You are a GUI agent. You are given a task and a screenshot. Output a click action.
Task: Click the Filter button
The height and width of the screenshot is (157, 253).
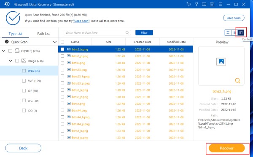(x=144, y=33)
